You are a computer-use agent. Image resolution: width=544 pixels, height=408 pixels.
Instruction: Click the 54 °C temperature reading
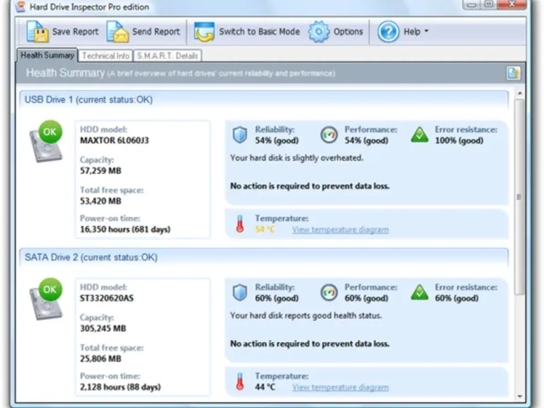[x=265, y=229]
